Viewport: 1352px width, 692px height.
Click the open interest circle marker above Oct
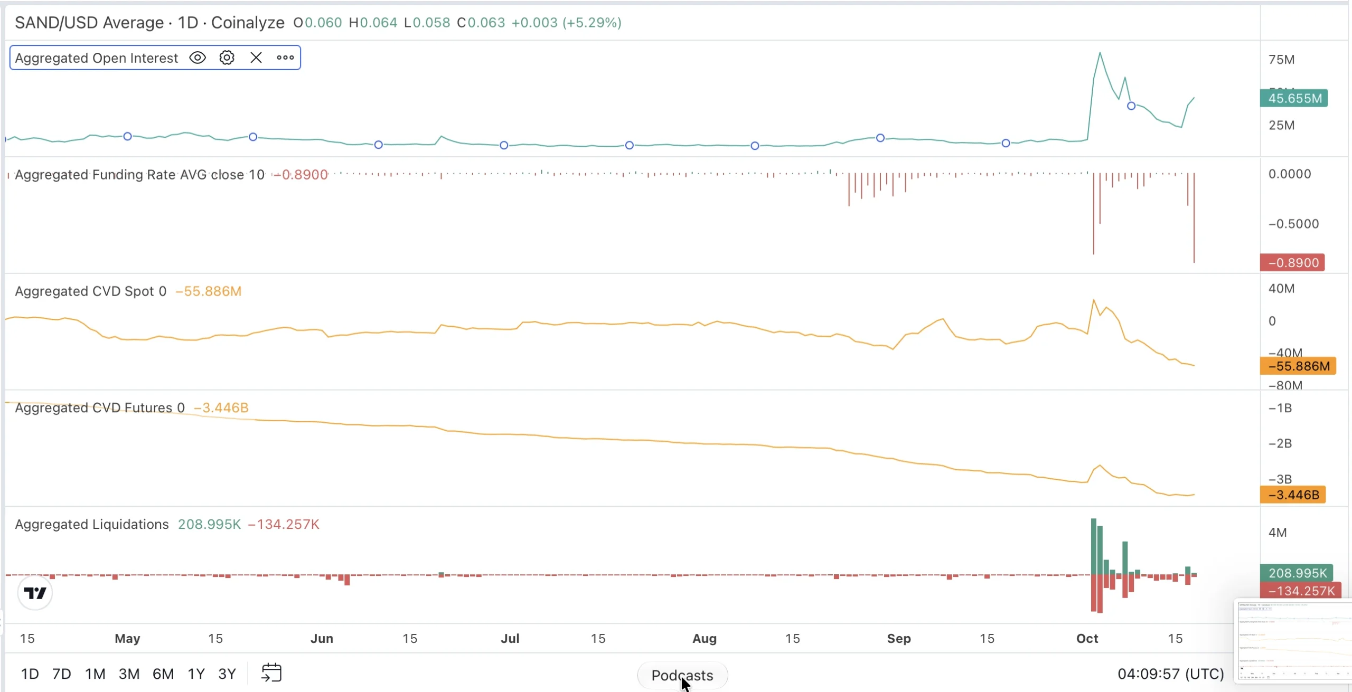[x=1131, y=106]
